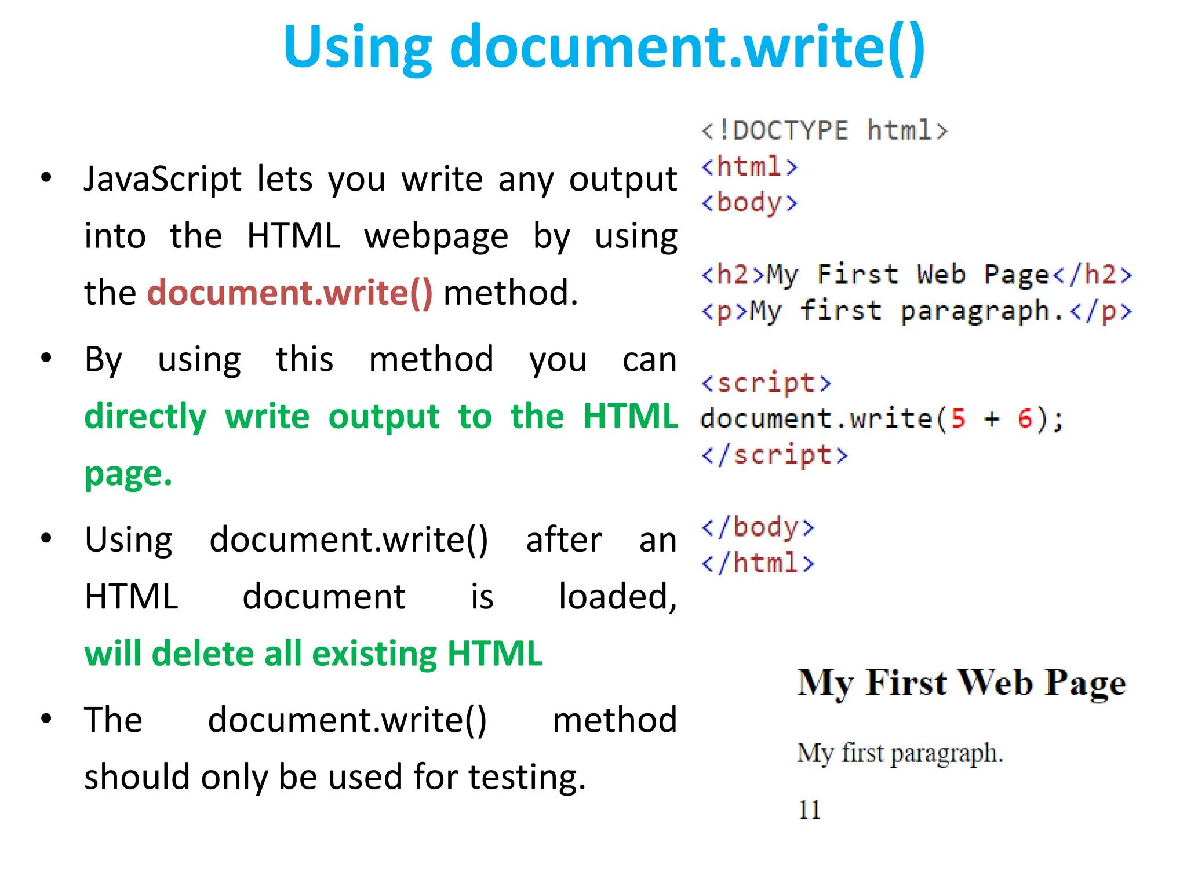
Task: Click the 'JavaScript lets you write any output' line
Action: pyautogui.click(x=381, y=179)
